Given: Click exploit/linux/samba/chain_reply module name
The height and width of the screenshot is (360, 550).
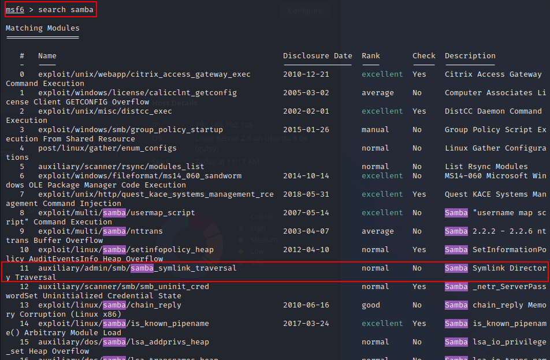Looking at the screenshot, I should tap(109, 305).
